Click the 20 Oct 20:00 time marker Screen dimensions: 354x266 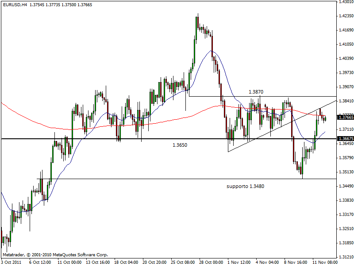[155, 262]
